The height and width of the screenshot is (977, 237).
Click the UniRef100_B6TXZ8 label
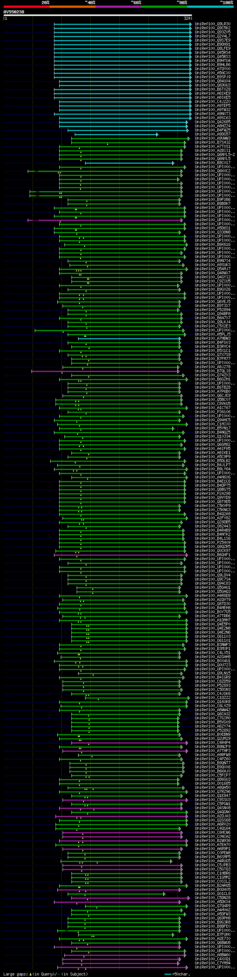(213, 89)
